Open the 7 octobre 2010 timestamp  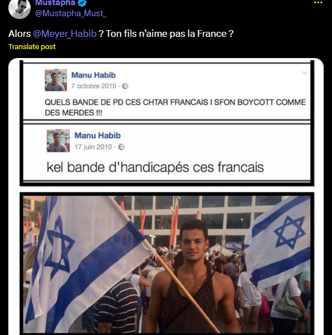(94, 86)
